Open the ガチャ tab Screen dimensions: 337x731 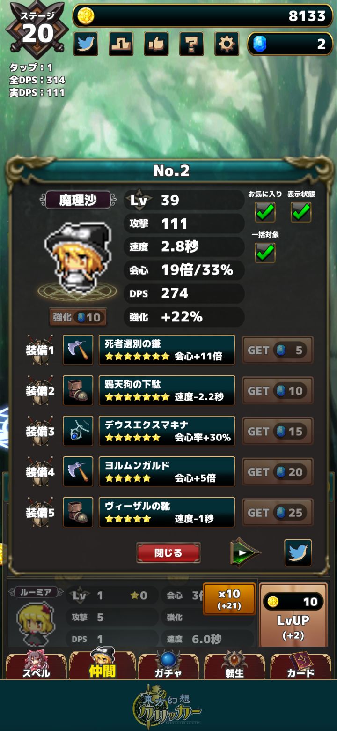(x=168, y=664)
